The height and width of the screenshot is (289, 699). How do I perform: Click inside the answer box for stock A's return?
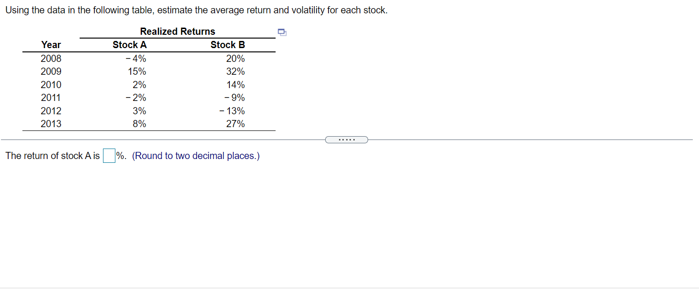(108, 155)
